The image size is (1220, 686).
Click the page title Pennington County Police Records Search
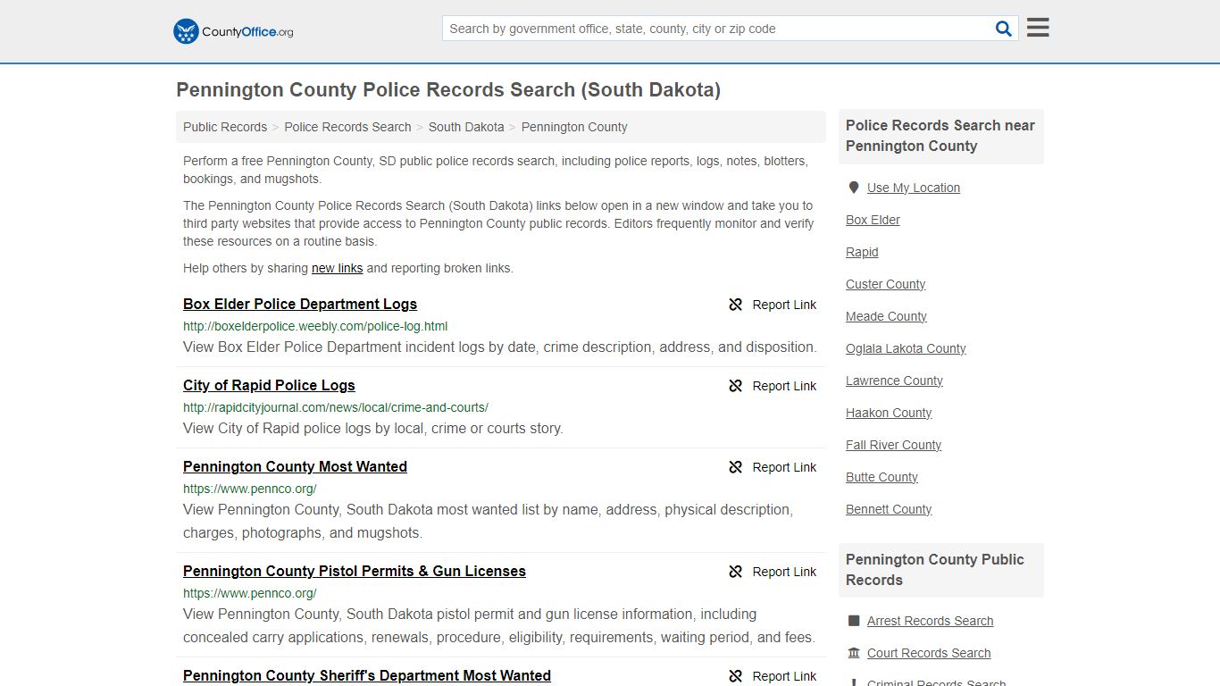(x=448, y=89)
